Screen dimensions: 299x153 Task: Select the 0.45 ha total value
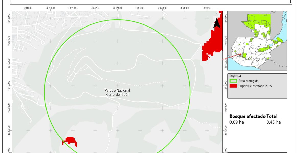pyautogui.click(x=273, y=122)
